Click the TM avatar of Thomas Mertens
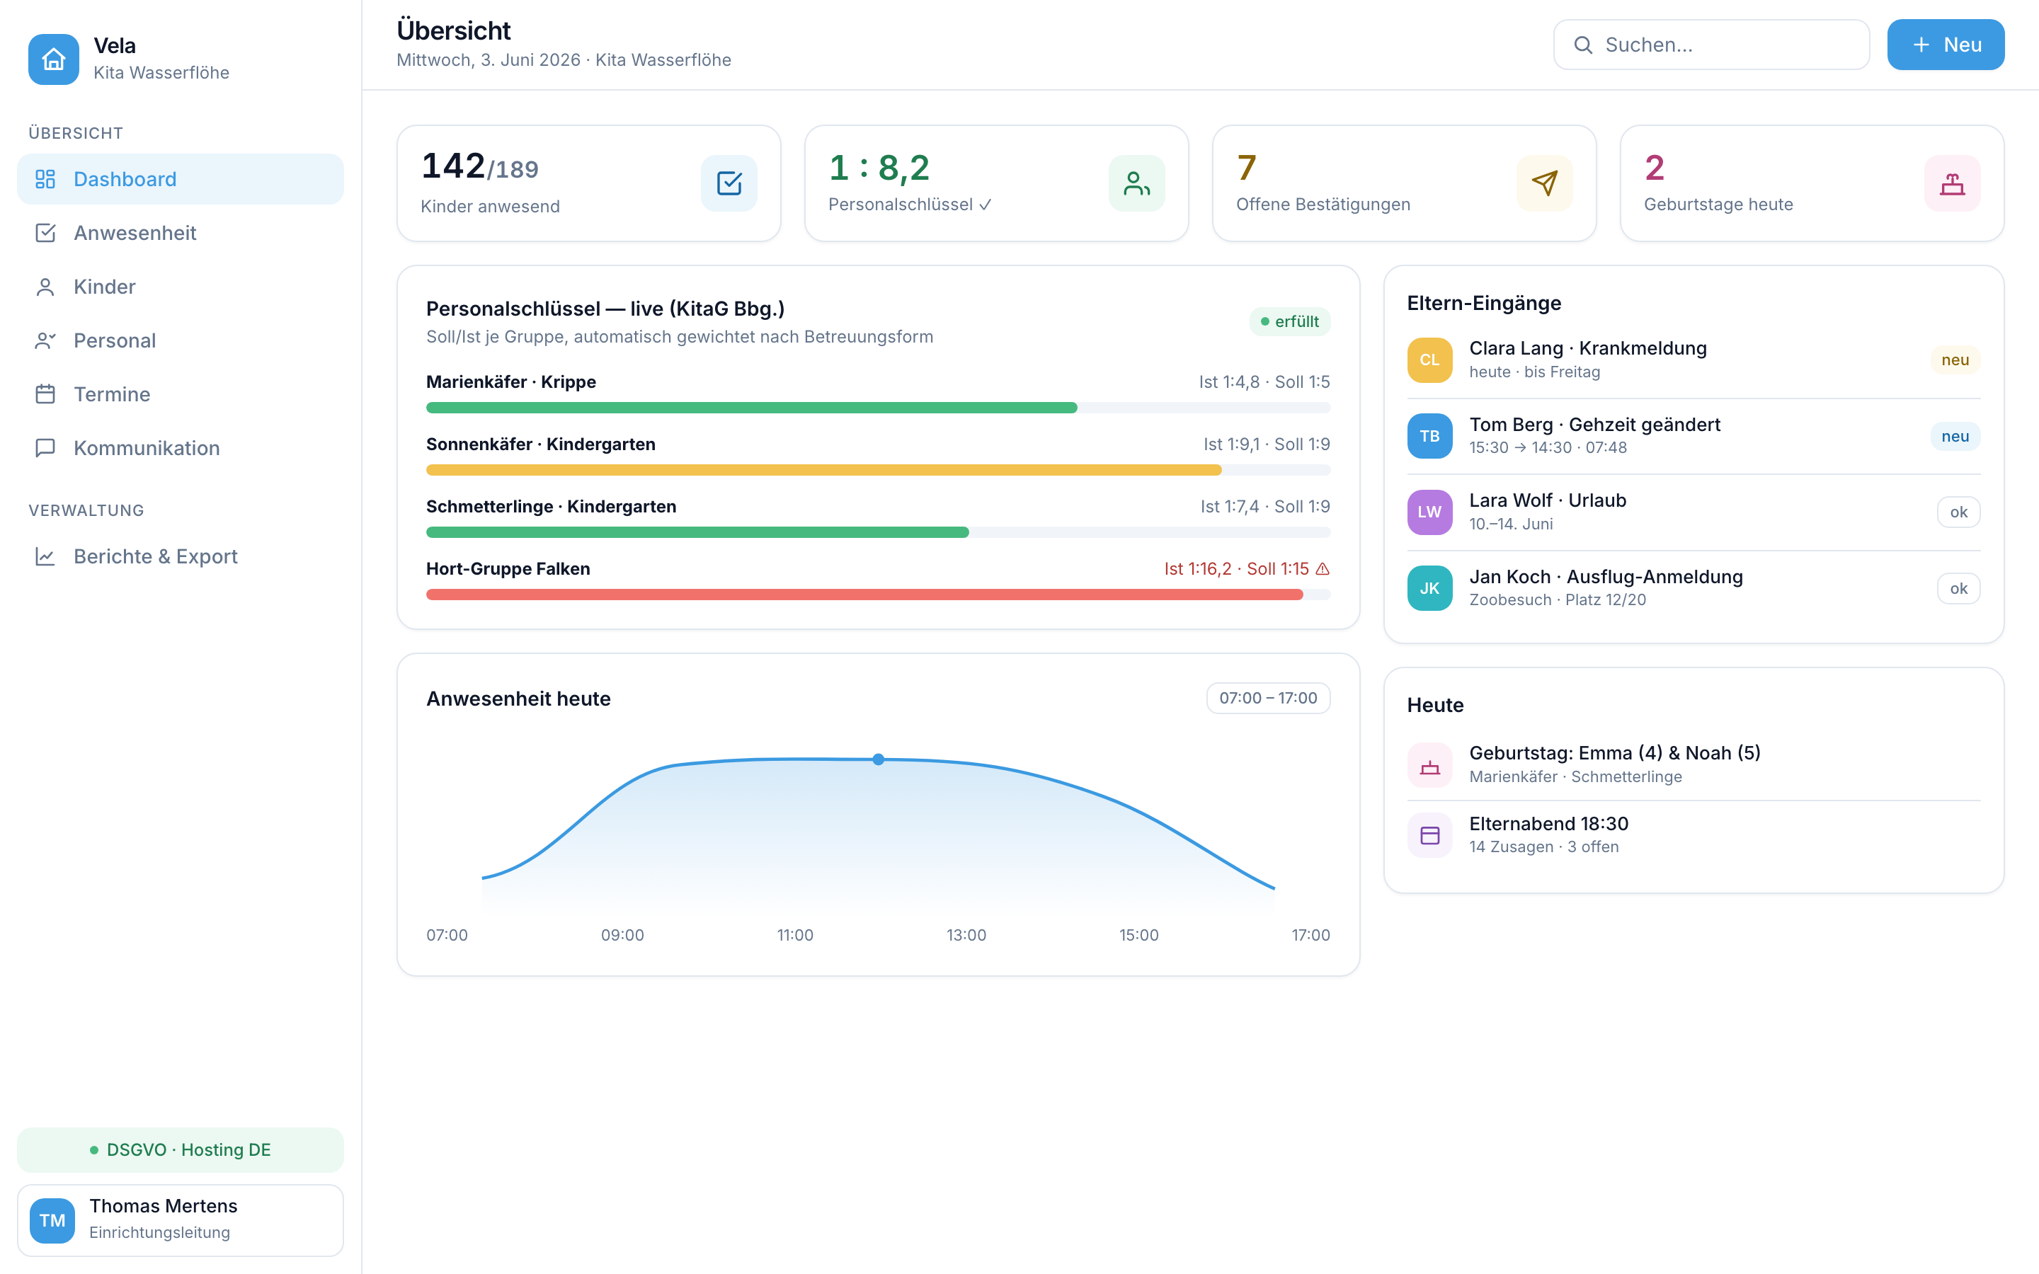2039x1274 pixels. (52, 1220)
